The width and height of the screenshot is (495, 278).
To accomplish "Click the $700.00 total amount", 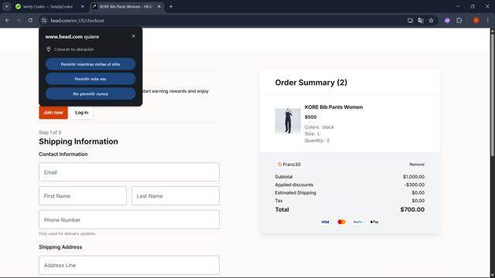I will point(412,209).
